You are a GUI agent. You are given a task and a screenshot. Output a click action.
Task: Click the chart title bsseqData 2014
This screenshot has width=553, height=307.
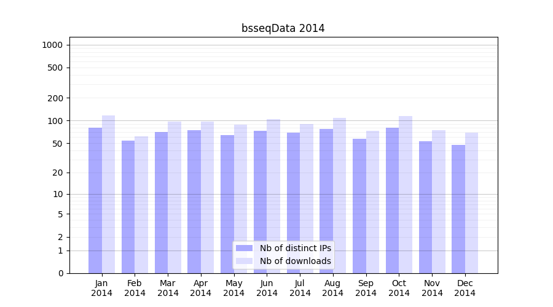tap(283, 28)
